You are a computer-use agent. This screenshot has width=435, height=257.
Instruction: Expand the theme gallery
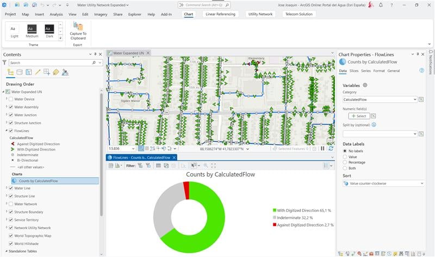(x=60, y=38)
